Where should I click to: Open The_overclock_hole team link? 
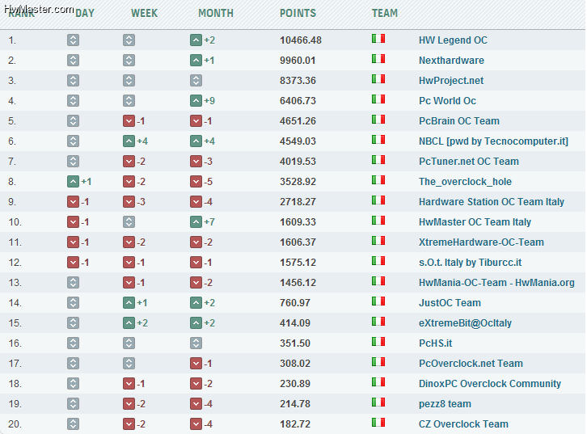(x=465, y=182)
